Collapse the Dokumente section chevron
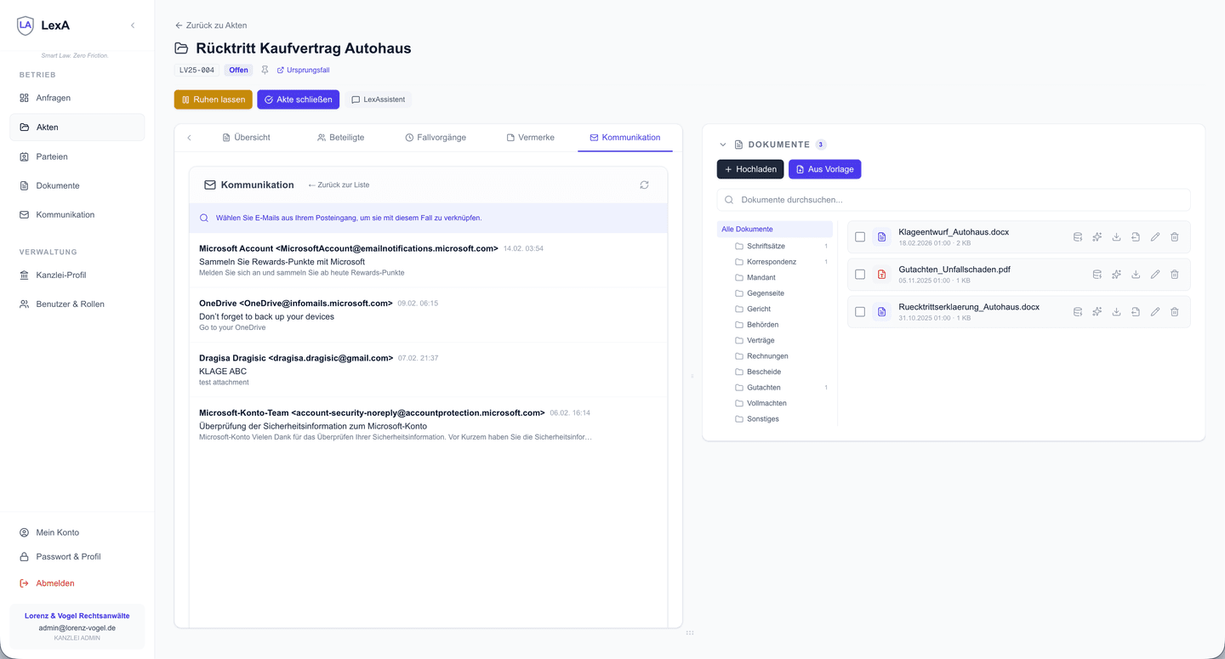Screen dimensions: 1225x659 point(723,145)
